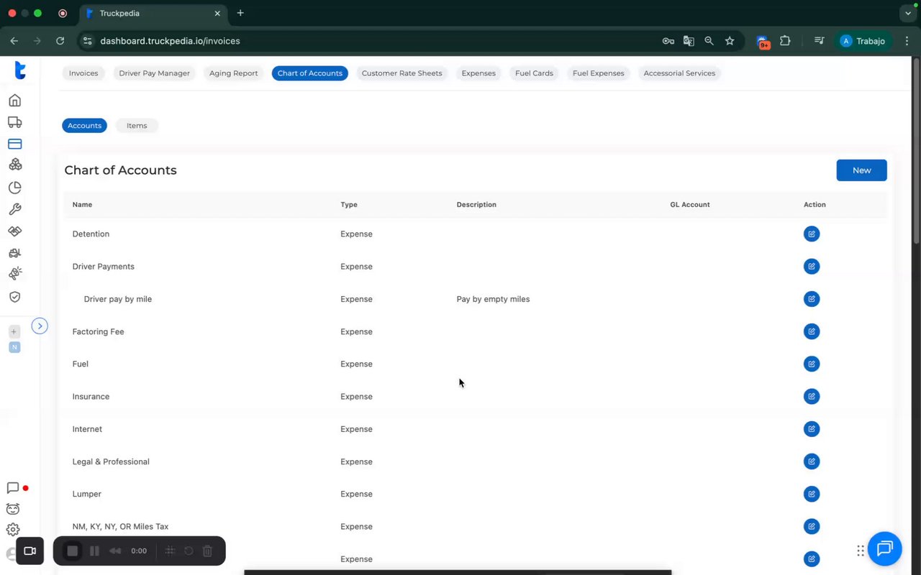921x575 pixels.
Task: Open the stacked cubes sidebar icon
Action: click(x=14, y=165)
